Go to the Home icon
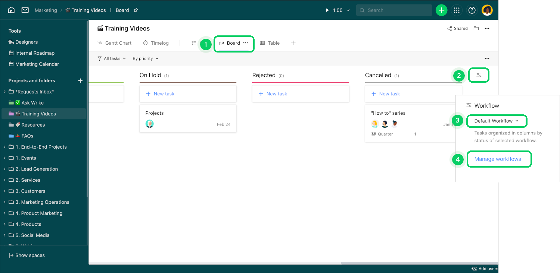The image size is (560, 273). coord(11,10)
